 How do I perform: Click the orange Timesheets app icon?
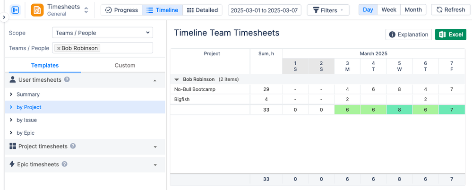click(x=37, y=10)
